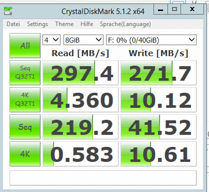Screen dimensions: 209x192
Task: Click the empty comment field at the bottom
Action: click(103, 178)
